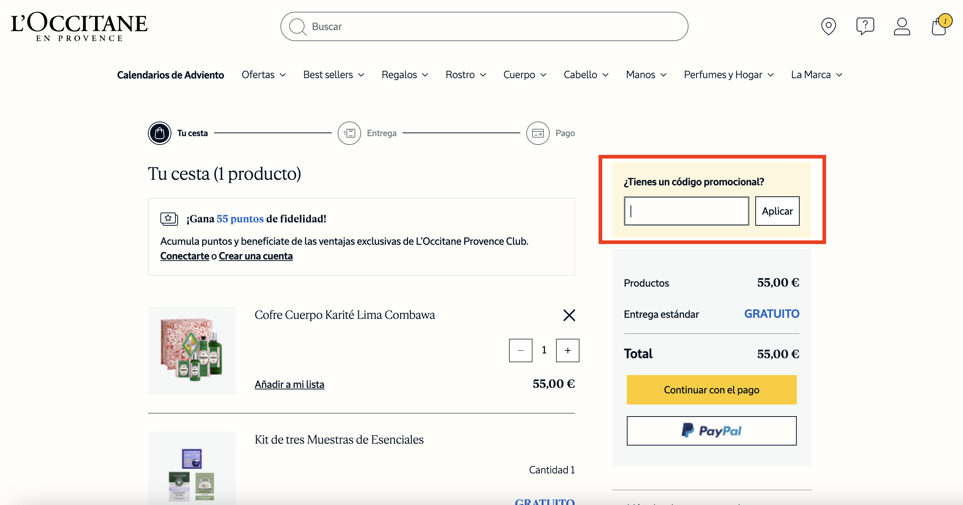Expand the Cuerpo dropdown menu
Image resolution: width=963 pixels, height=505 pixels.
[x=525, y=75]
